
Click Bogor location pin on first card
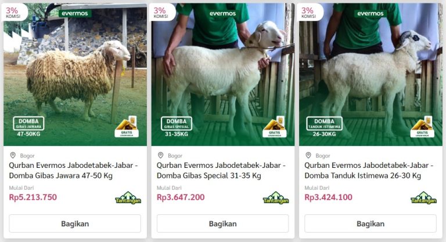point(13,155)
